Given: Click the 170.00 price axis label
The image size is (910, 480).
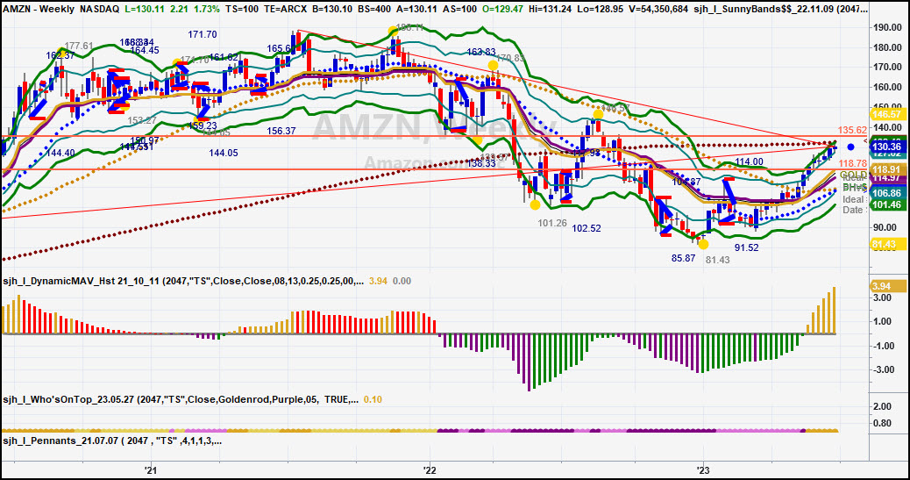Looking at the screenshot, I should [x=887, y=67].
